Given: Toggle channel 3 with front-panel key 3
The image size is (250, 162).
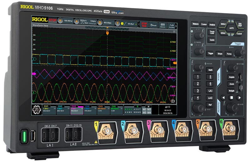Looking at the screenshot, I should click(198, 91).
